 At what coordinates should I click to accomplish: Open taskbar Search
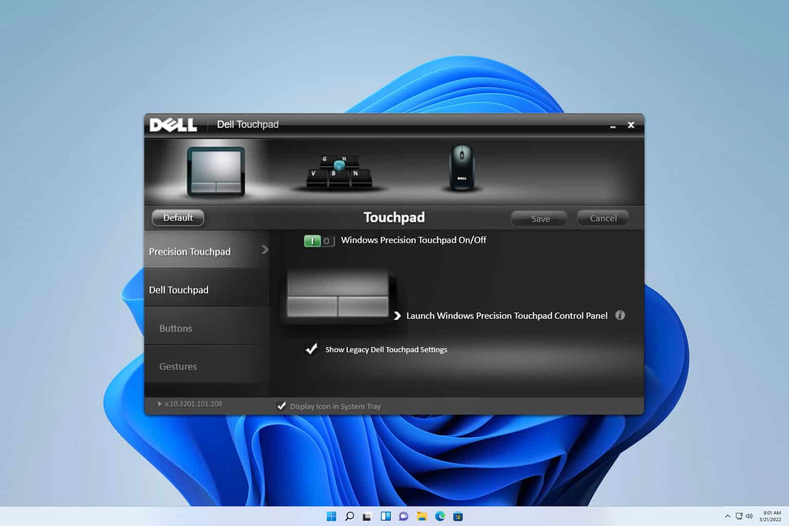click(x=349, y=516)
